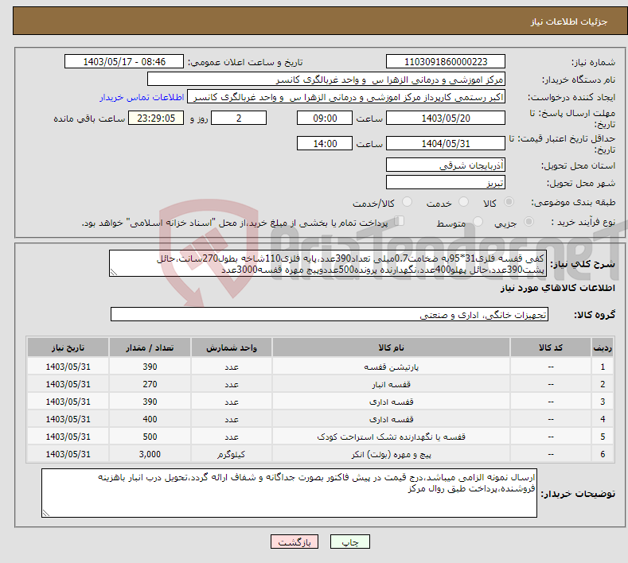628x563 pixels.
Task: Click the نام کالا column header
Action: pos(391,348)
